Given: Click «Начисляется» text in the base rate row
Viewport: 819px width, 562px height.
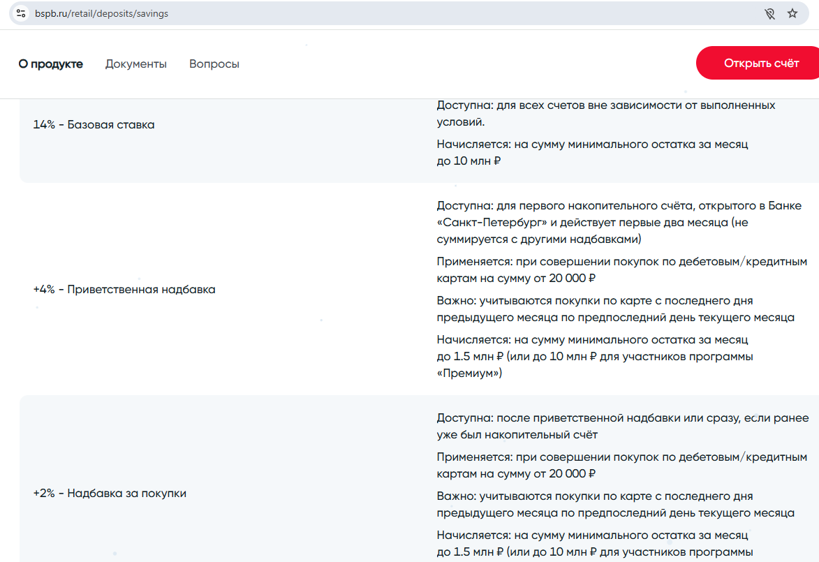Looking at the screenshot, I should [592, 152].
